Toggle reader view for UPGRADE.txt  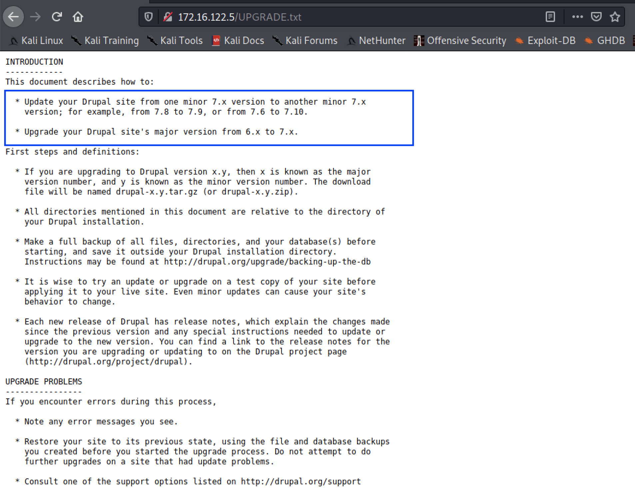point(550,17)
